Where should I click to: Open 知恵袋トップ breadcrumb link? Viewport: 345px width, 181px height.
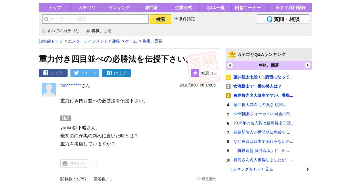(x=51, y=41)
